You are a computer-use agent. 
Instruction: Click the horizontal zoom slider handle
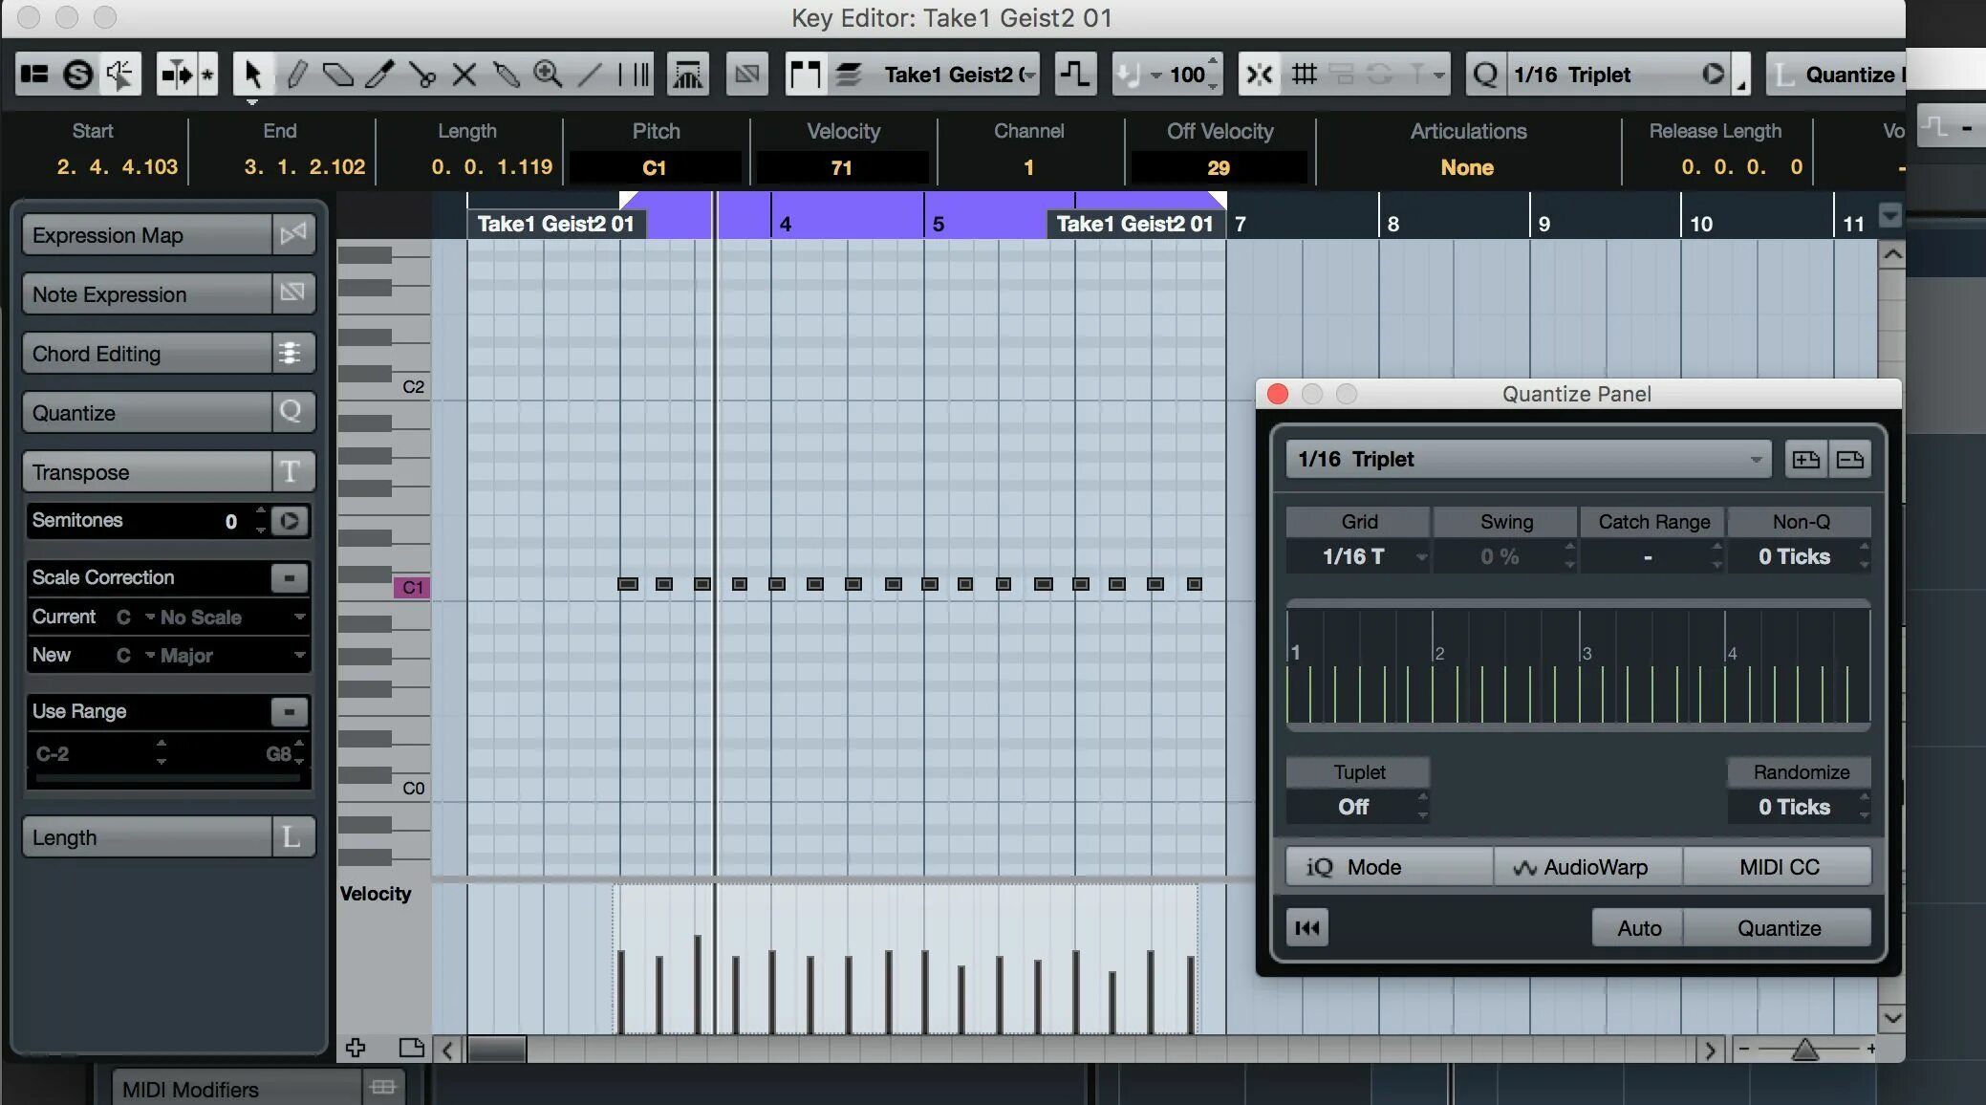pyautogui.click(x=1804, y=1050)
